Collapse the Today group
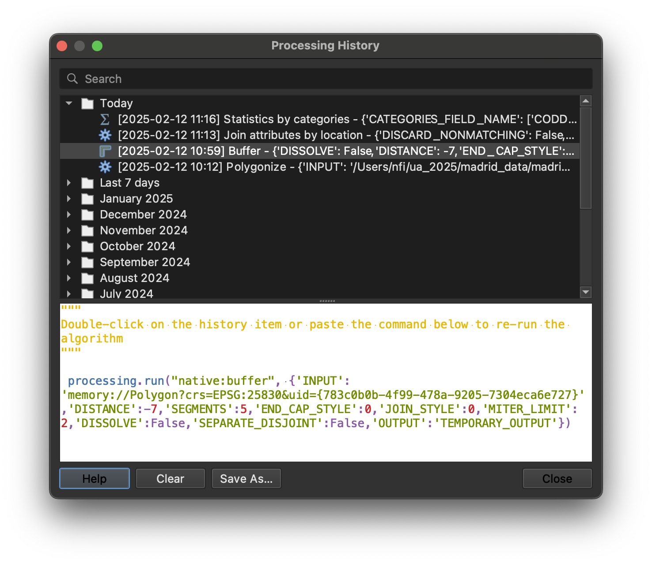Screen dimensions: 652x564 [x=69, y=103]
